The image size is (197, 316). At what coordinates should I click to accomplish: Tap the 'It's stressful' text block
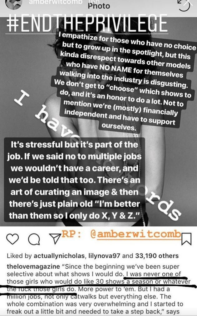pos(74,180)
